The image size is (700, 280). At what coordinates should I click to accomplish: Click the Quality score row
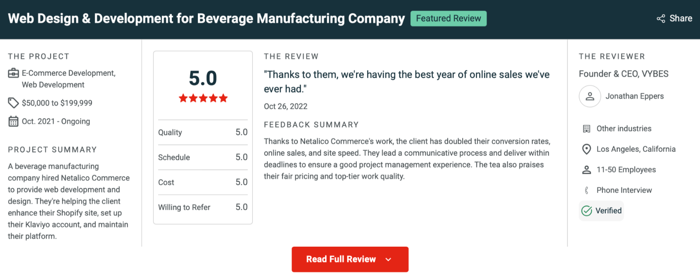(x=202, y=132)
